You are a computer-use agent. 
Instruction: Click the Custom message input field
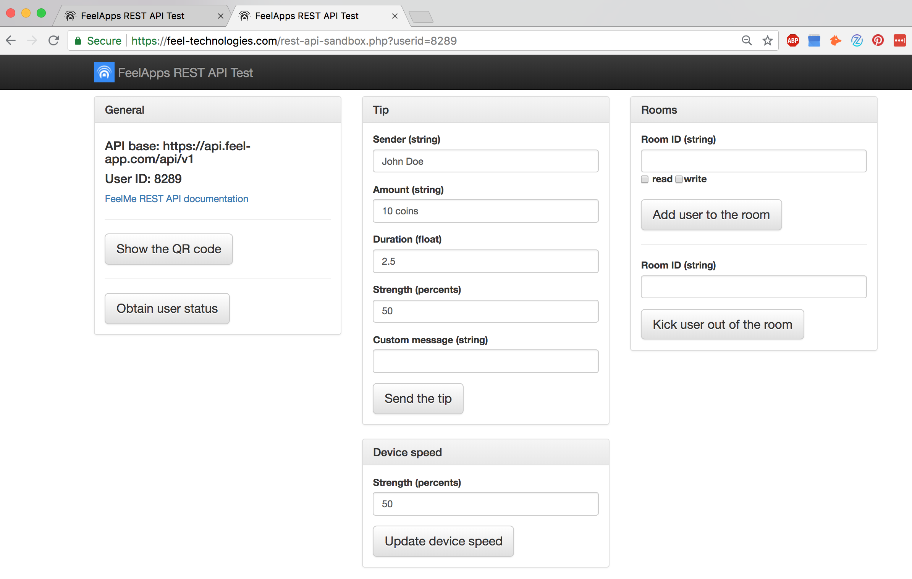[x=485, y=361]
